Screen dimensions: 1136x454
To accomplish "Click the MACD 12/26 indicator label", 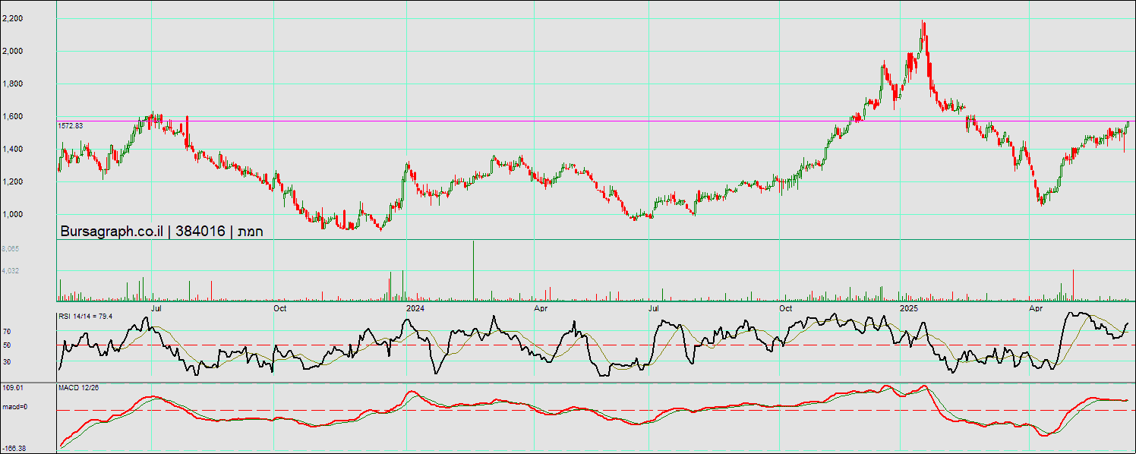I will pyautogui.click(x=78, y=388).
